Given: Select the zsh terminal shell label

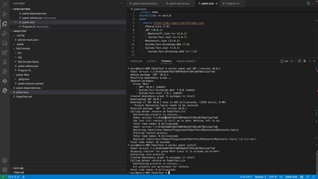Looking at the screenshot, I should click(285, 61).
